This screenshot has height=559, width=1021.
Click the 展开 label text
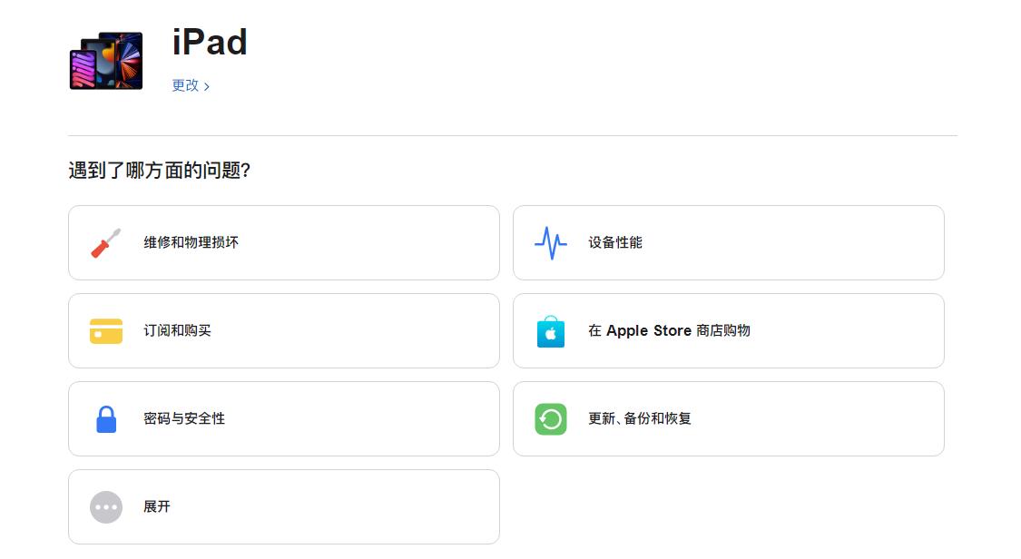coord(154,506)
